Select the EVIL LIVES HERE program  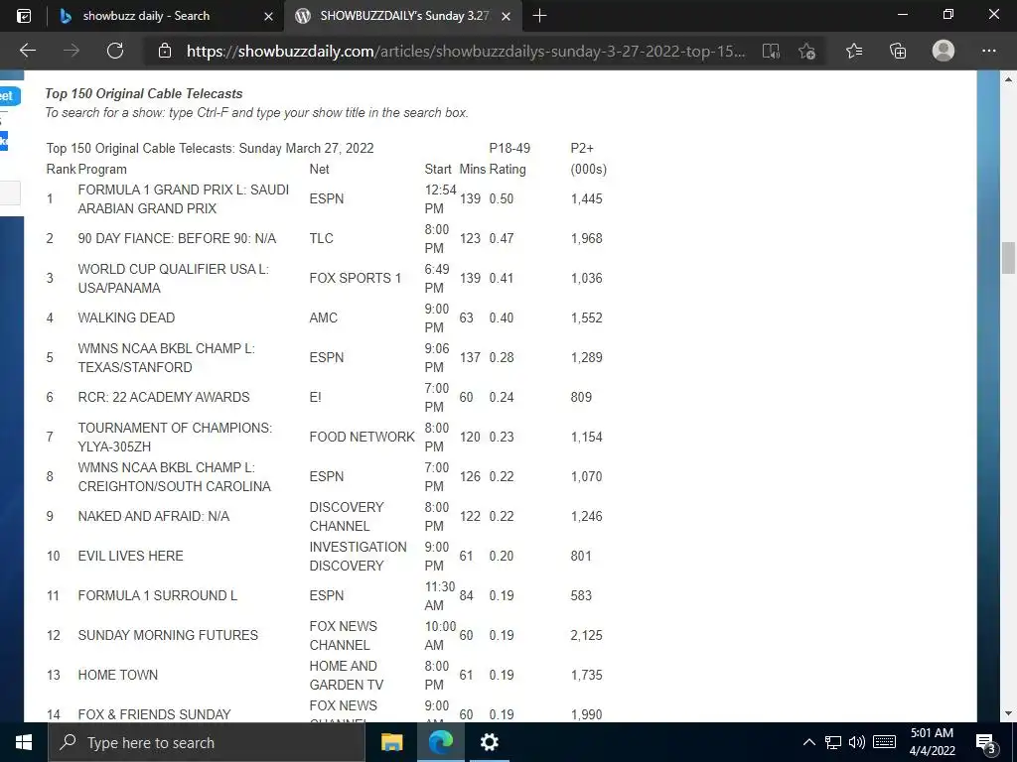(x=130, y=556)
